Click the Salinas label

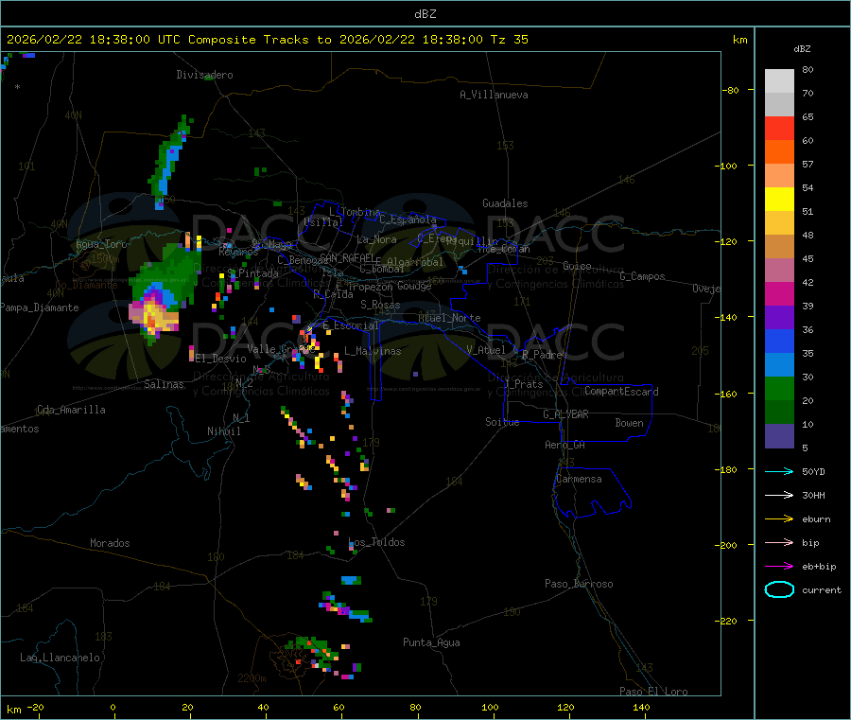pos(164,384)
